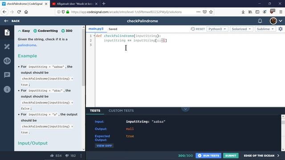Click browser back arrow
285x160 pixels.
[4, 12]
